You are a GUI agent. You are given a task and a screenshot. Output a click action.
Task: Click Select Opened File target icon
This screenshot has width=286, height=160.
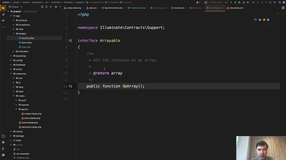coord(42,7)
